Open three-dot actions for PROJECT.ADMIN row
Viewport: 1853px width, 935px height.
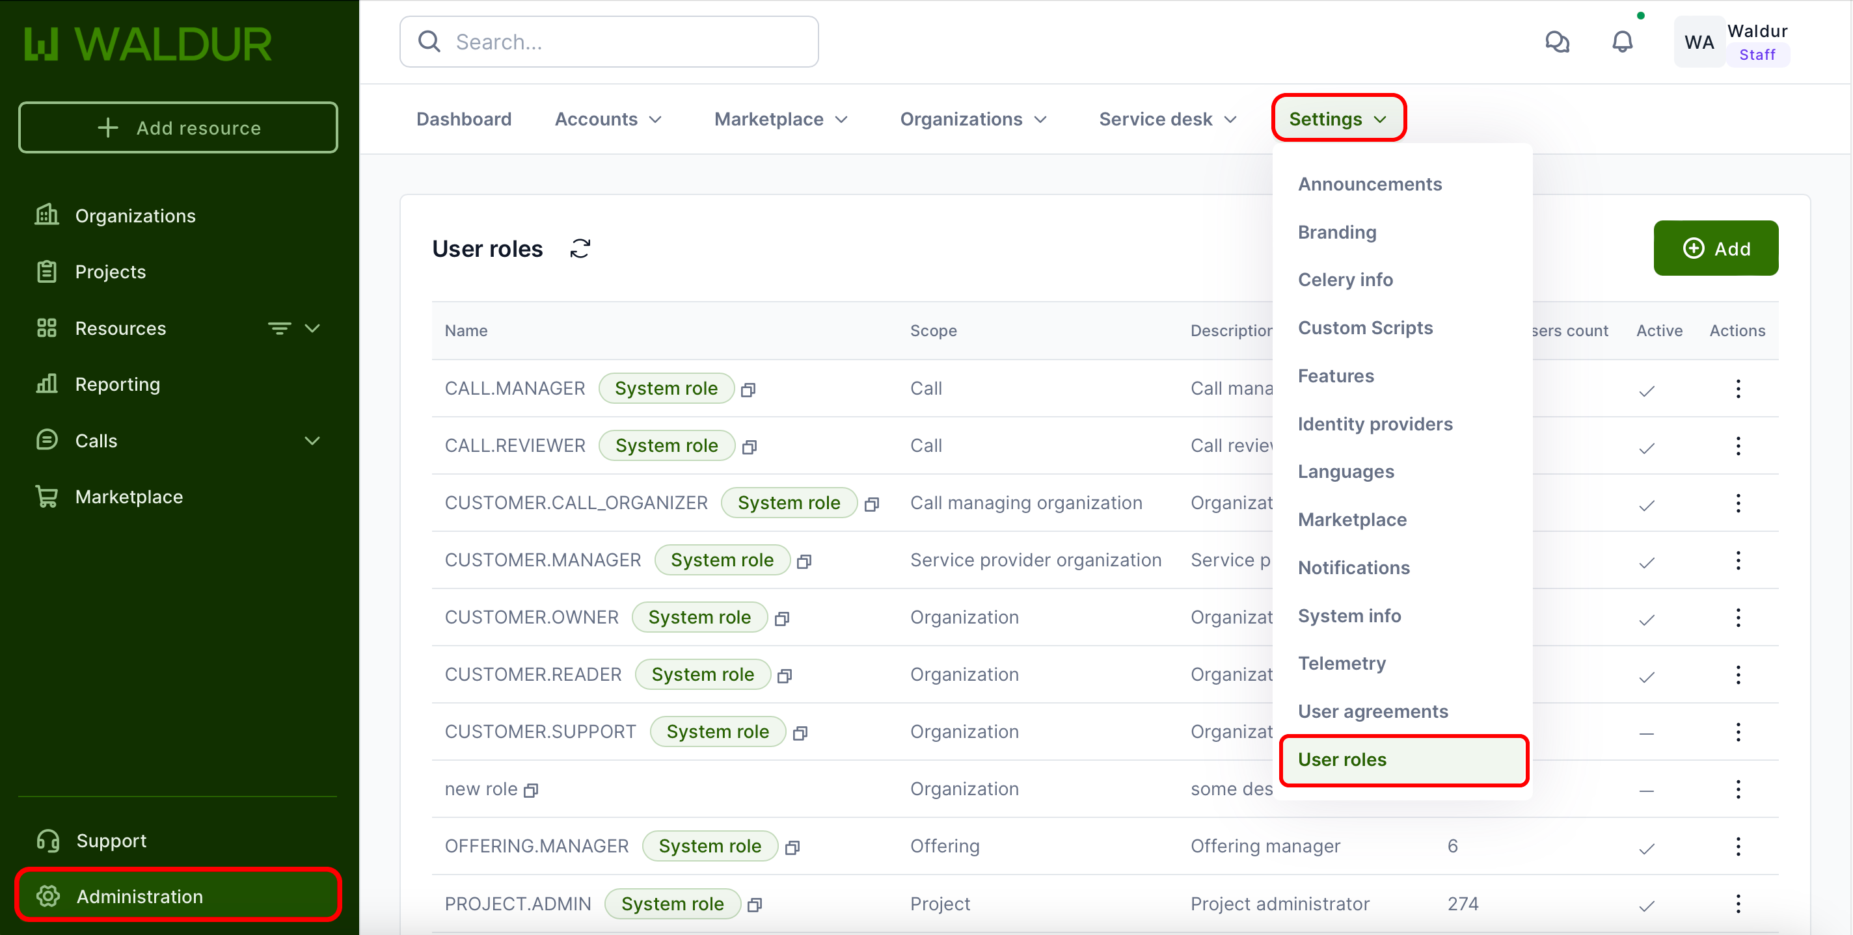click(1737, 903)
